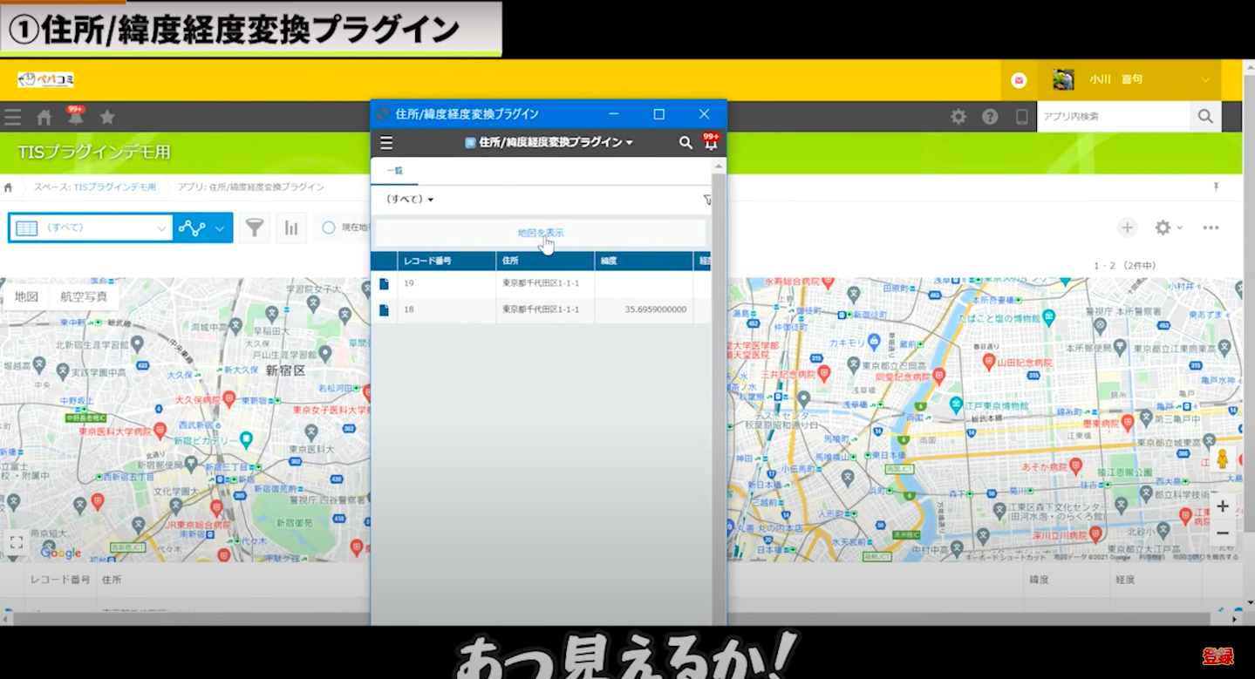The image size is (1255, 679).
Task: Expand the (すべて) dropdown in popup window
Action: tap(410, 200)
